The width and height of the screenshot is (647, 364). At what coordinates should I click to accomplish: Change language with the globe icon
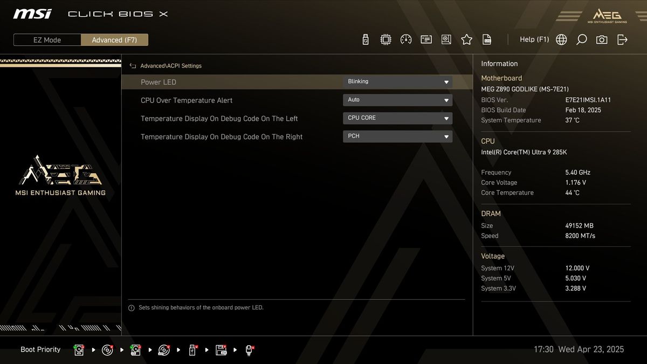tap(561, 39)
